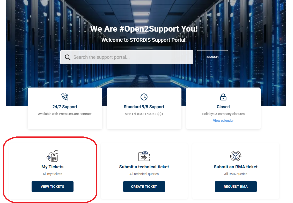The image size is (293, 203).
Task: Click the My Tickets heading
Action: coord(53,167)
